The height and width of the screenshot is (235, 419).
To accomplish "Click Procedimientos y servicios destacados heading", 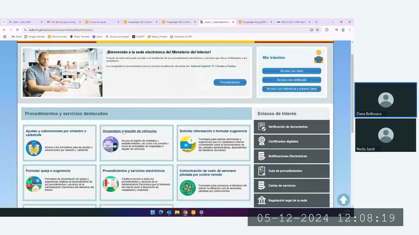I will click(66, 114).
